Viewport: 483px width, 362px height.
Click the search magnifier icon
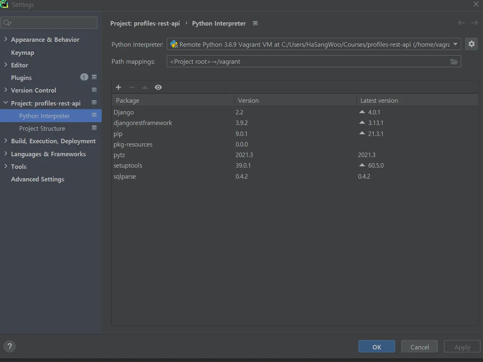(x=7, y=23)
